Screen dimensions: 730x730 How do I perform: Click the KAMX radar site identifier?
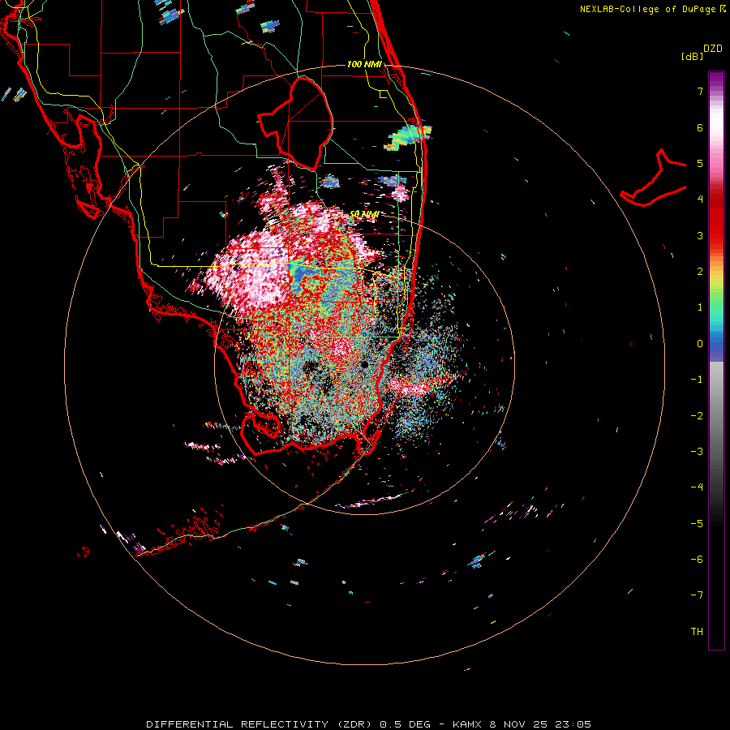(468, 724)
